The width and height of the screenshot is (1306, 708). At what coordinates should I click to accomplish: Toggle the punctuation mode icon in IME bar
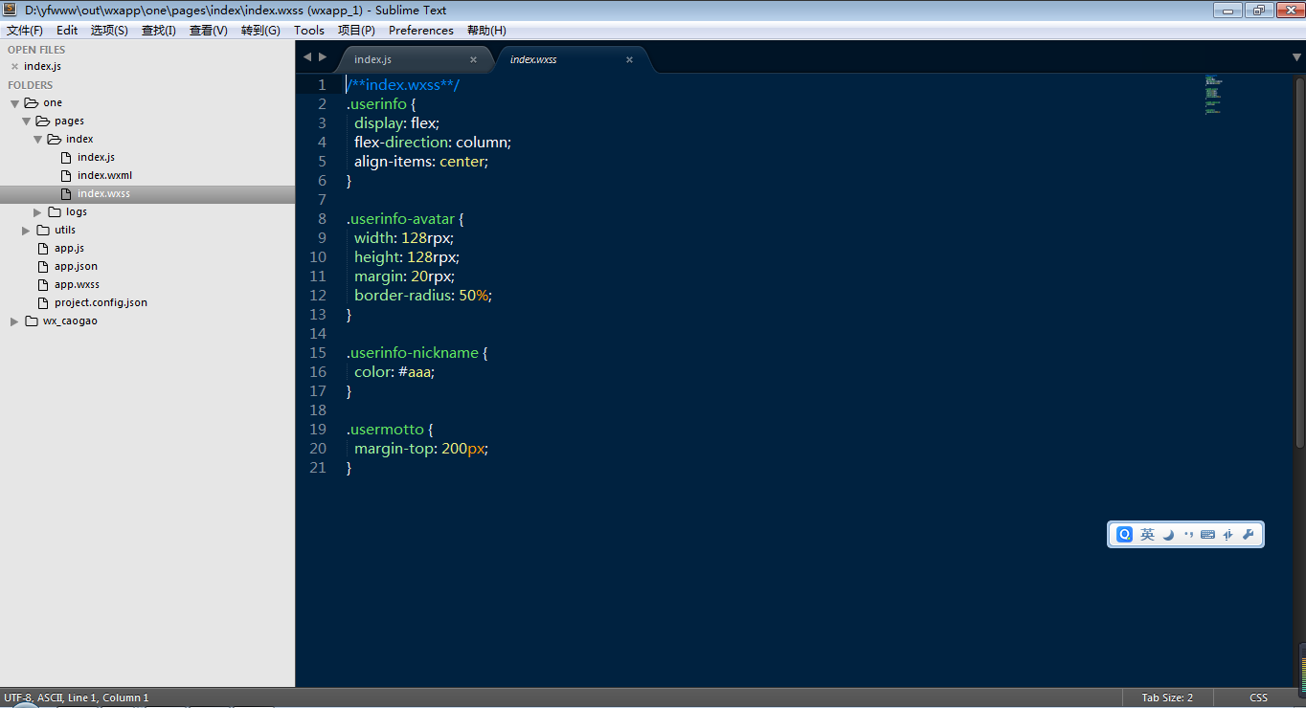[x=1188, y=535]
